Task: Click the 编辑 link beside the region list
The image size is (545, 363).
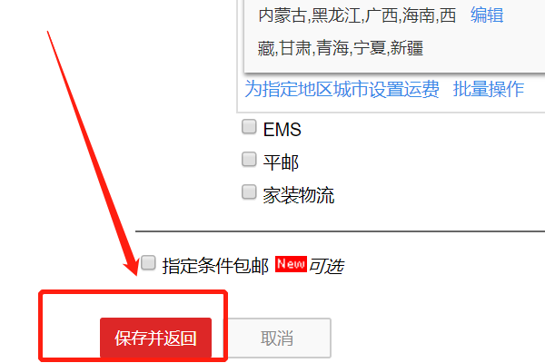Action: pos(487,15)
